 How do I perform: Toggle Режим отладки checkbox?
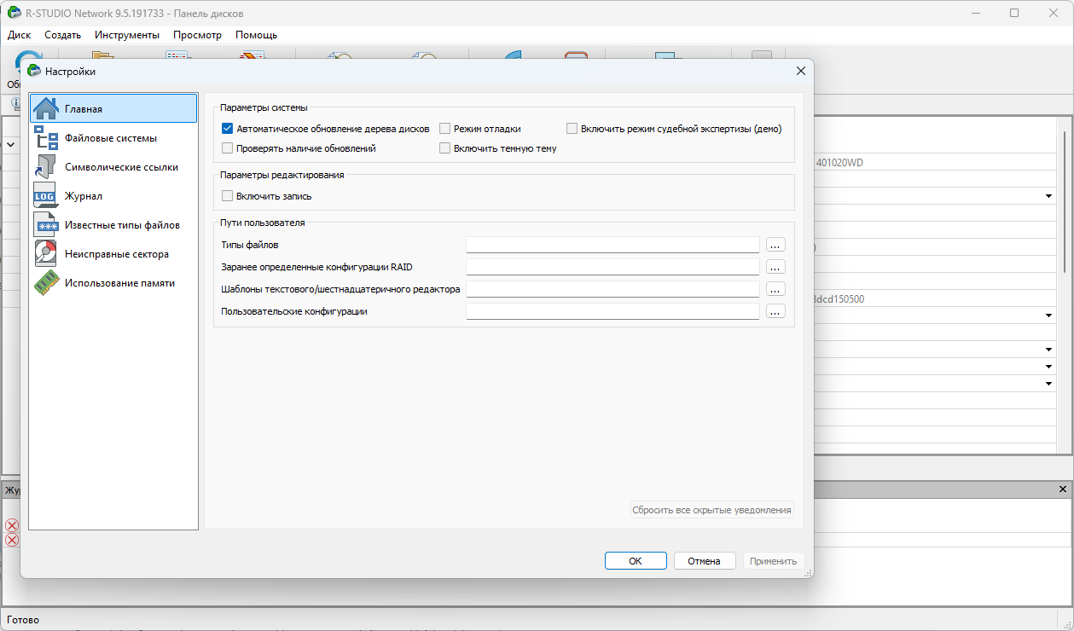tap(445, 129)
